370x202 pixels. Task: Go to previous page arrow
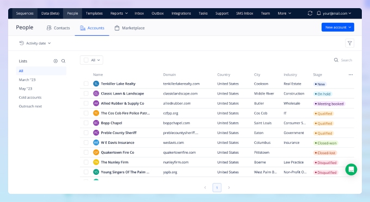click(x=205, y=188)
